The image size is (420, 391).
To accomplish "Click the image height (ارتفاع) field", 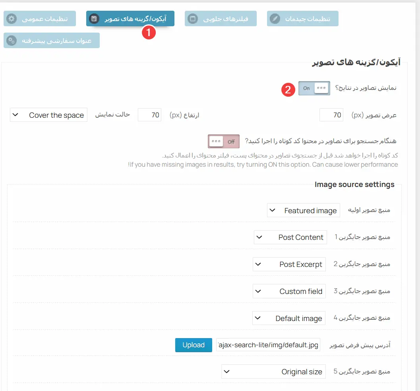I will click(149, 115).
